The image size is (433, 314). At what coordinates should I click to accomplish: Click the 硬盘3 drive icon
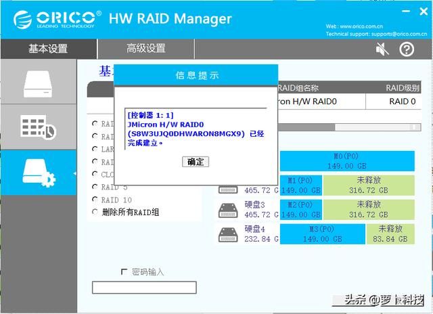[x=228, y=210]
